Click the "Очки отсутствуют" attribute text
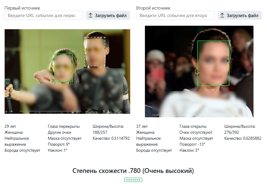This screenshot has width=267, height=184. tap(196, 132)
